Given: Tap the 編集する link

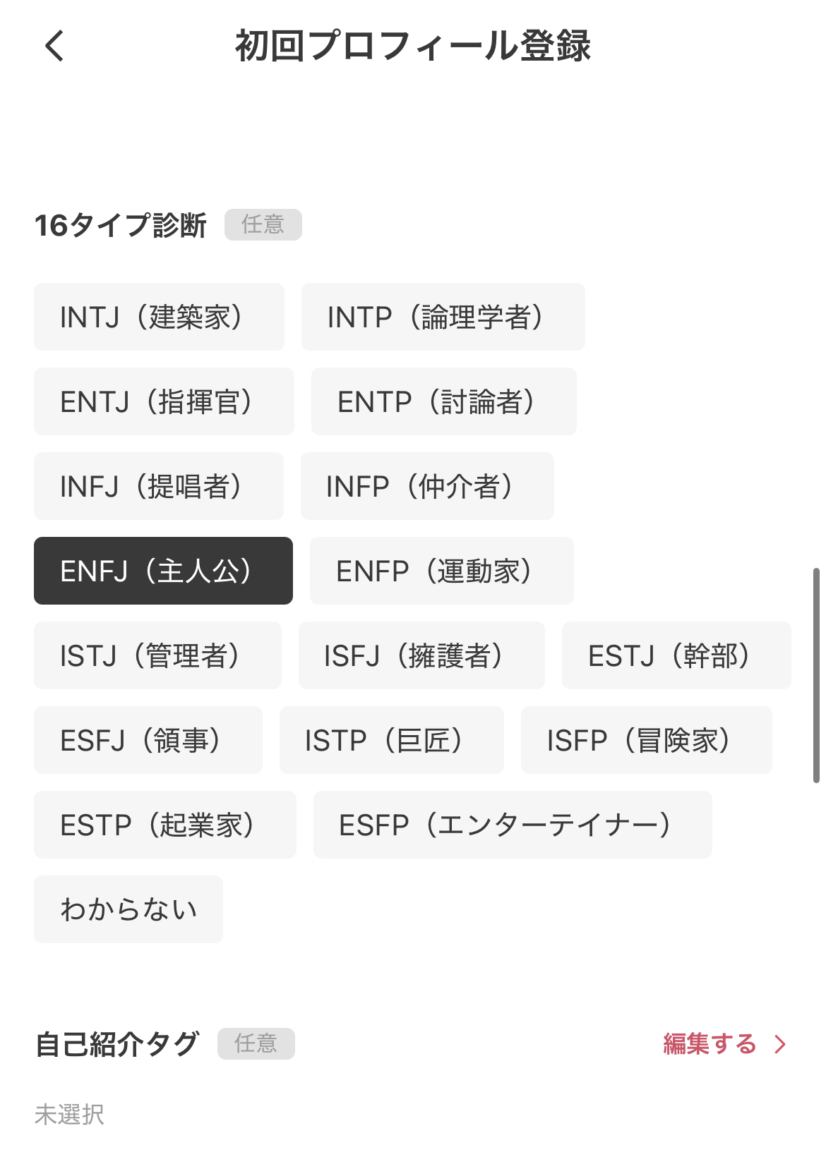Looking at the screenshot, I should pyautogui.click(x=710, y=1044).
